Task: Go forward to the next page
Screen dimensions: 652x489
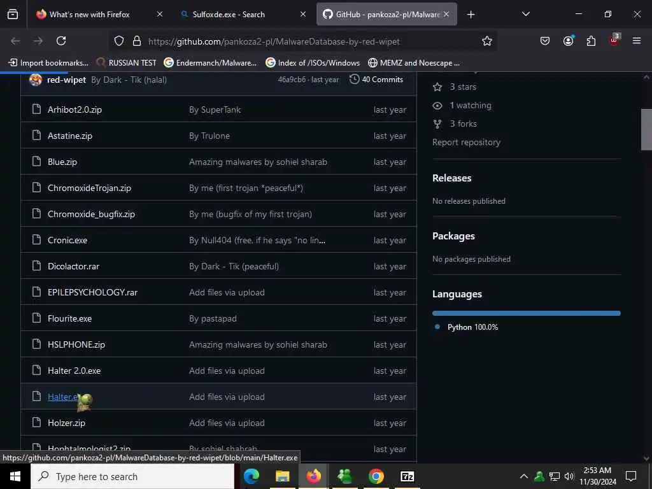Action: (x=38, y=41)
